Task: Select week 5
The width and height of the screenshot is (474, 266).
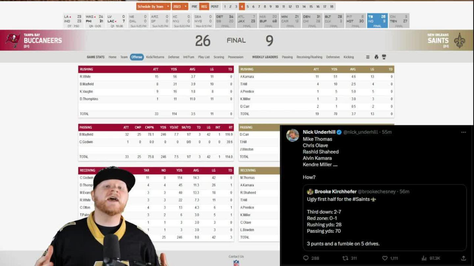Action: (x=248, y=7)
